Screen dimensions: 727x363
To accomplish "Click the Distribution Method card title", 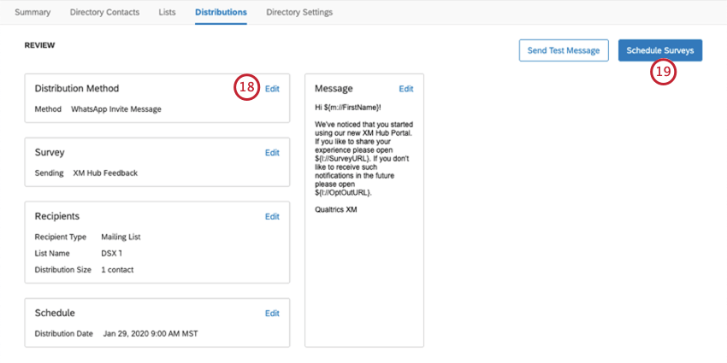I will 76,89.
